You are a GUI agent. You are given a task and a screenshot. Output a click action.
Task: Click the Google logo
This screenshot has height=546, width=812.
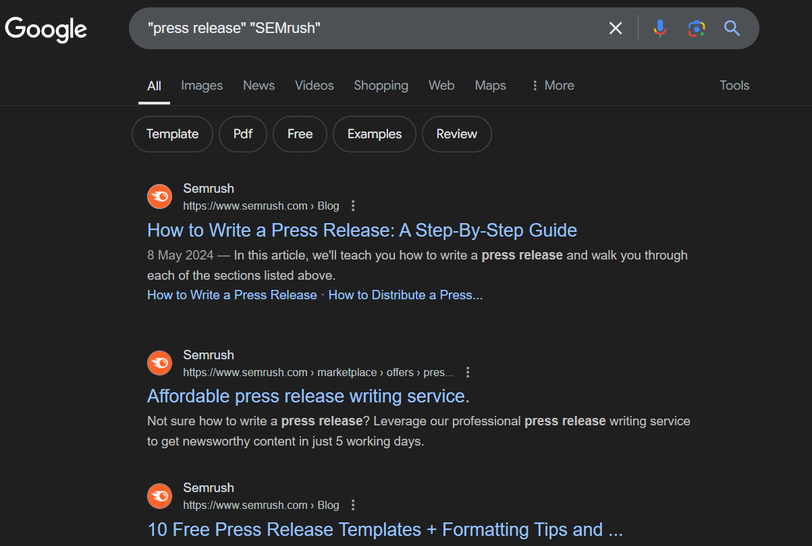tap(46, 29)
